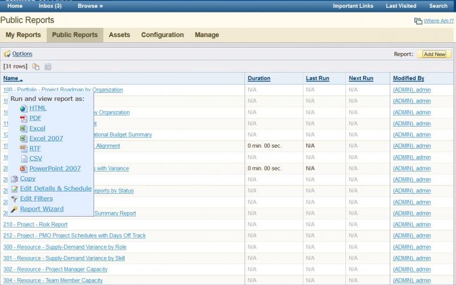Sort by the Next Run column header
Screen dimensions: 456x285
click(x=361, y=78)
